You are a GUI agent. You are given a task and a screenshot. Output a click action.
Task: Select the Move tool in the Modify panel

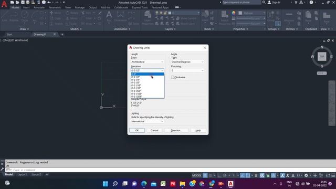[x=56, y=13]
